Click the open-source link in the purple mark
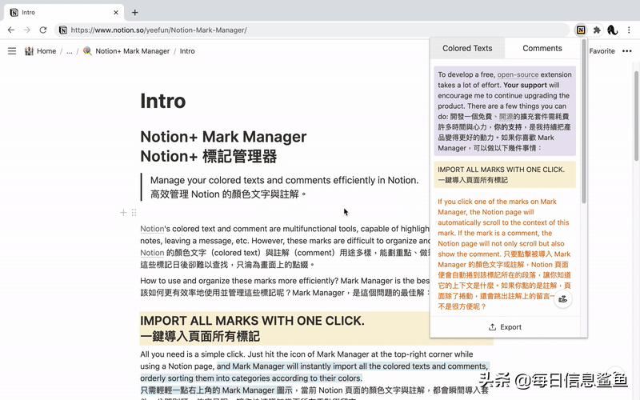The image size is (640, 400). [x=518, y=74]
